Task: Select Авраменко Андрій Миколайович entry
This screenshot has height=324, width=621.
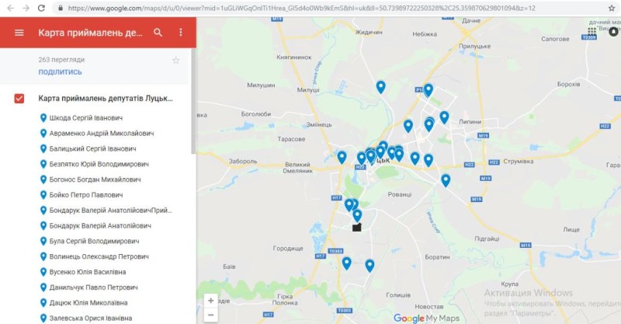Action: coord(101,134)
